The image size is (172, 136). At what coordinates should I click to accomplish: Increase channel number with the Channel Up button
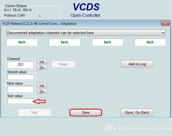pyautogui.click(x=42, y=61)
